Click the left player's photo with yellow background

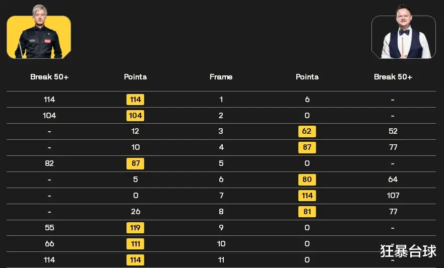39,32
